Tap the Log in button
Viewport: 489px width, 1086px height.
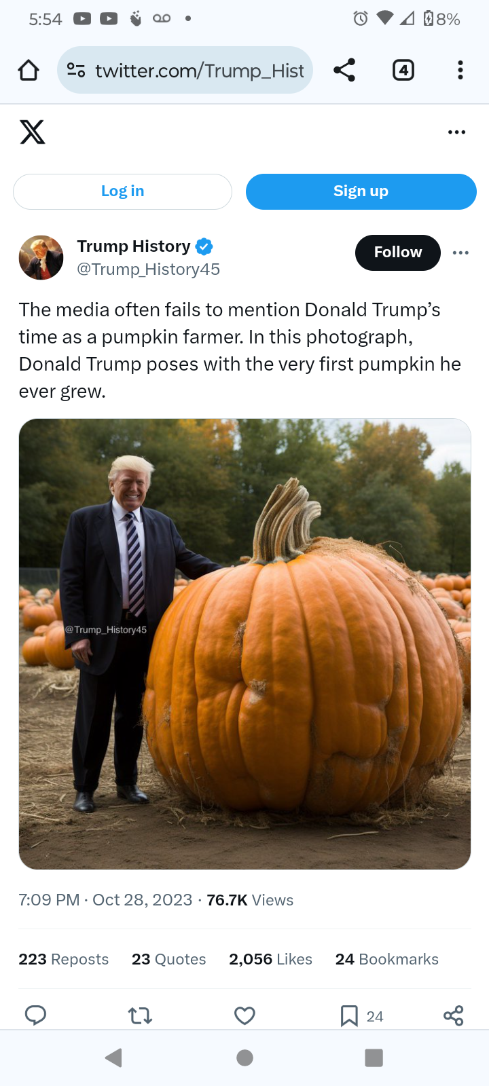(122, 191)
